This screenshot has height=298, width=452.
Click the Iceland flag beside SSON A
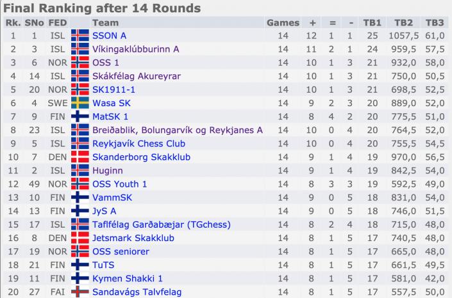(80, 36)
